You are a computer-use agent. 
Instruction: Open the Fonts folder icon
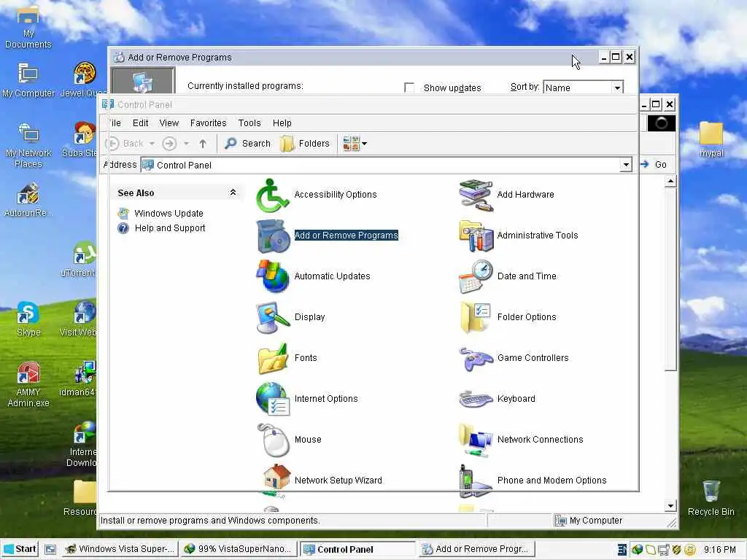[273, 358]
